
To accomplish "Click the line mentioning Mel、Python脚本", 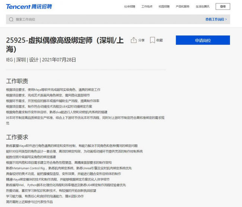I will coord(66,185).
